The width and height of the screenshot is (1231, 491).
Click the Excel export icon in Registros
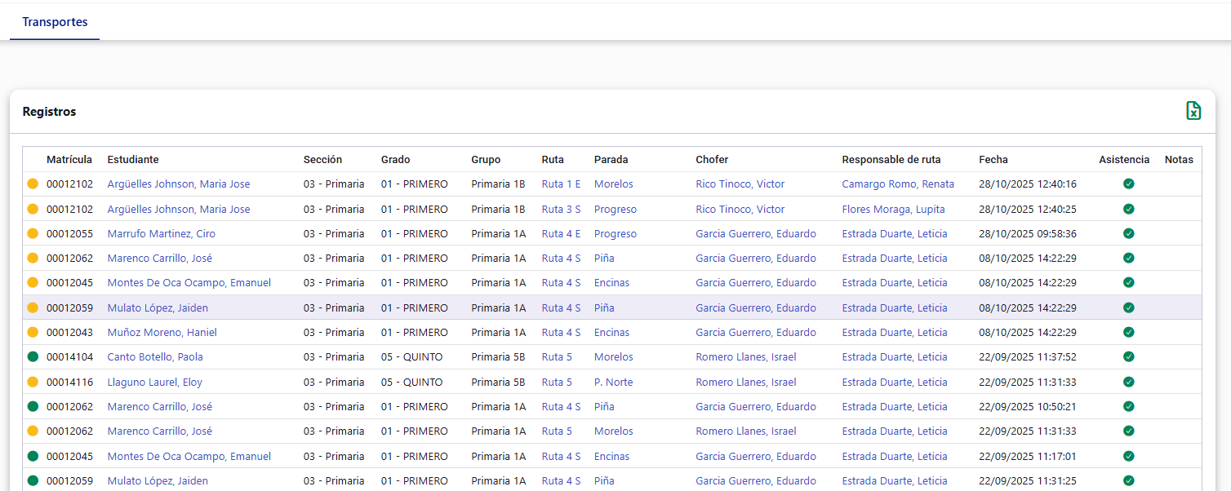click(x=1193, y=111)
